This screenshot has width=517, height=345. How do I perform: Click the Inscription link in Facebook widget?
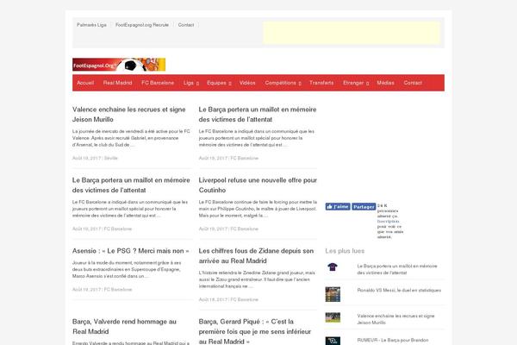pos(388,221)
